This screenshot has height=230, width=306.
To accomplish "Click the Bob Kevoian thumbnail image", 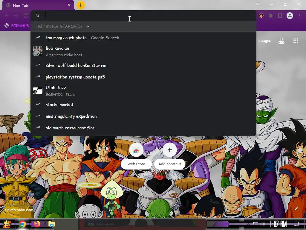I will pyautogui.click(x=38, y=51).
